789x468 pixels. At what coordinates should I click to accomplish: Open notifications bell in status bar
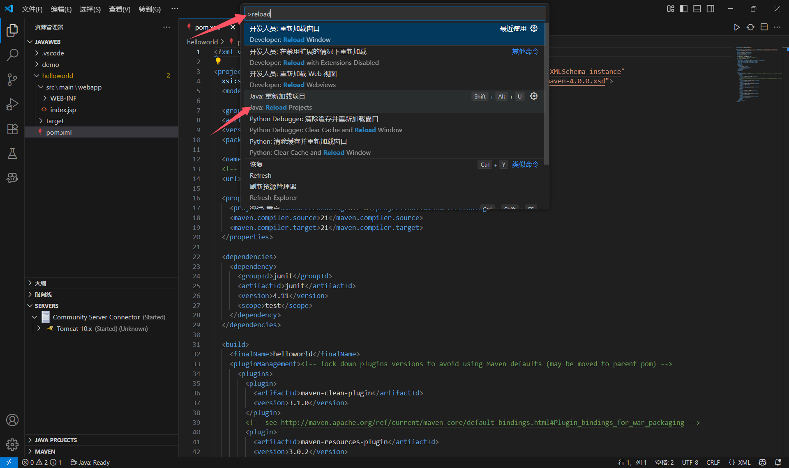click(x=778, y=462)
